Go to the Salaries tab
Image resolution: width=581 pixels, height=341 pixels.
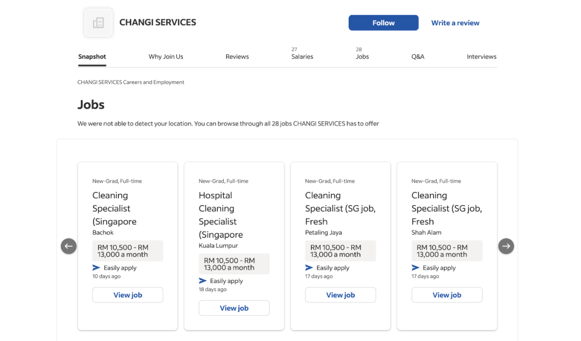point(302,56)
